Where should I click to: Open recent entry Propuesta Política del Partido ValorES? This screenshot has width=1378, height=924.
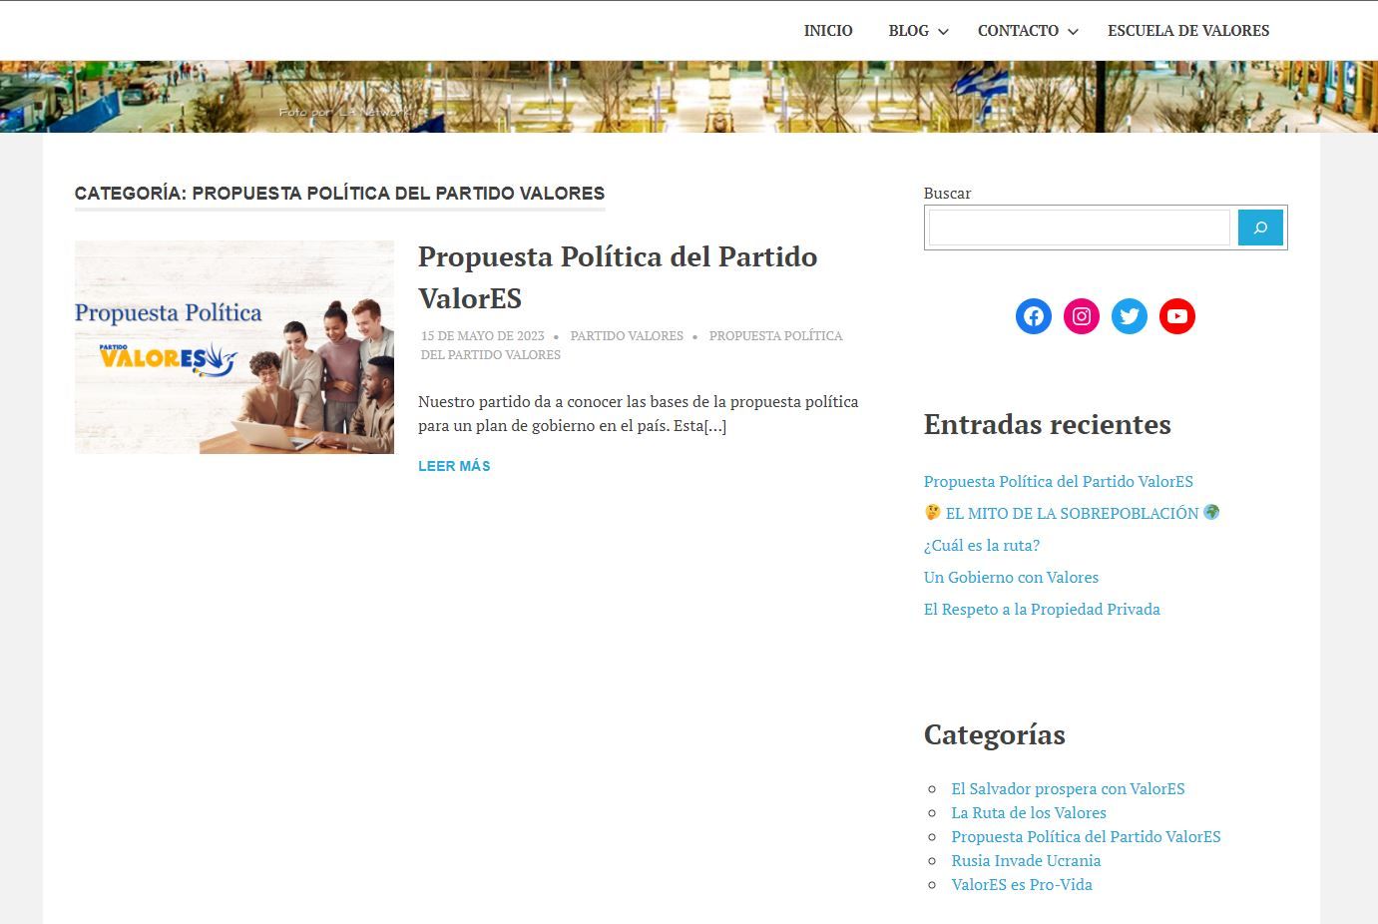coord(1059,481)
